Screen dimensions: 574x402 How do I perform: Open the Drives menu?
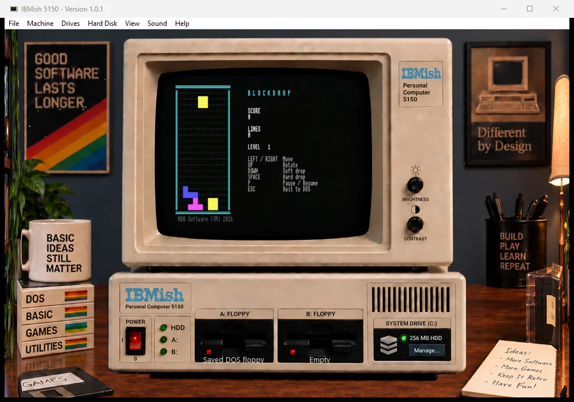coord(71,24)
